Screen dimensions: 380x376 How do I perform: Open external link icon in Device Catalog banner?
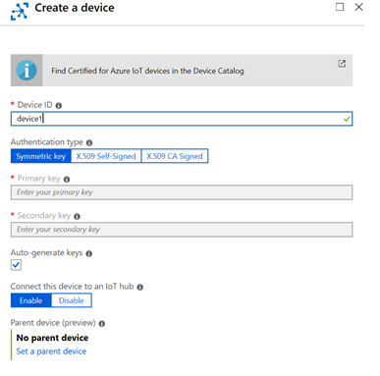(342, 64)
